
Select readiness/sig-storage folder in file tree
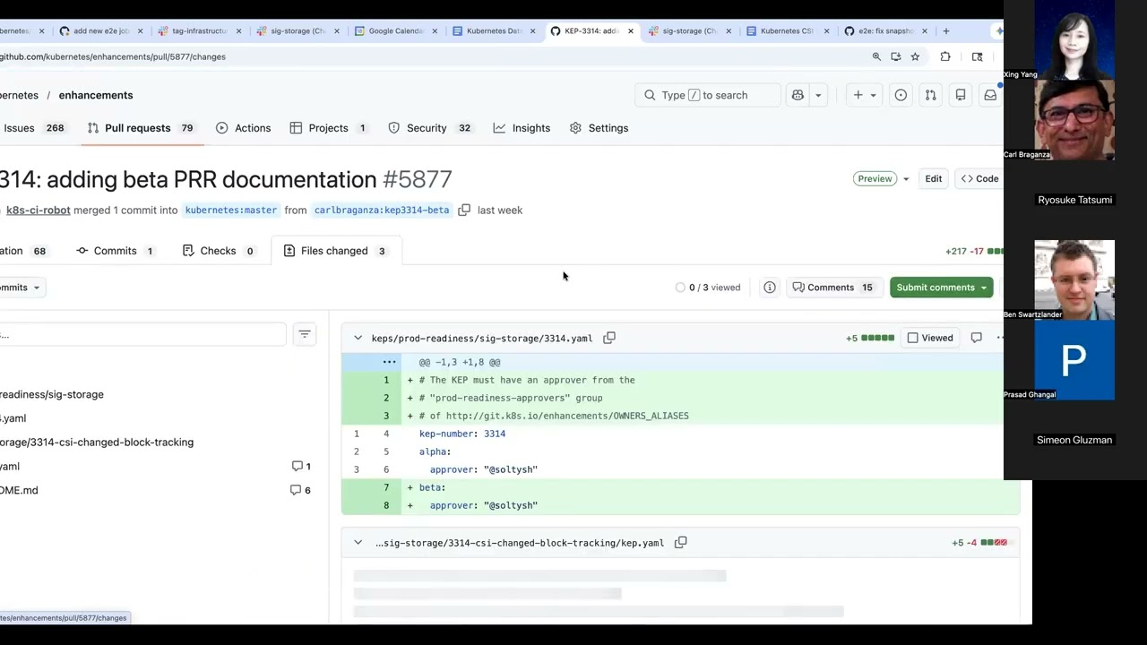[52, 394]
